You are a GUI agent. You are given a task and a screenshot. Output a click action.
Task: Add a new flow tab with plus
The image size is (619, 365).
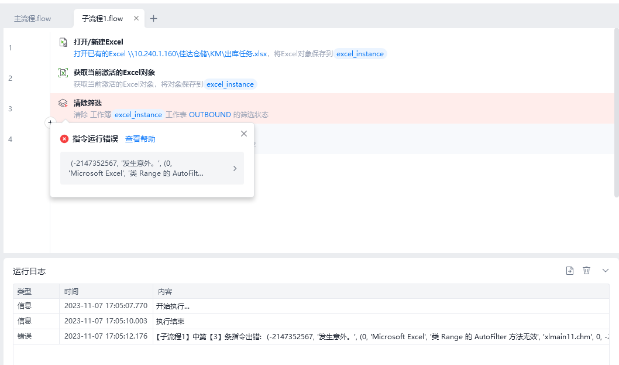(x=153, y=18)
